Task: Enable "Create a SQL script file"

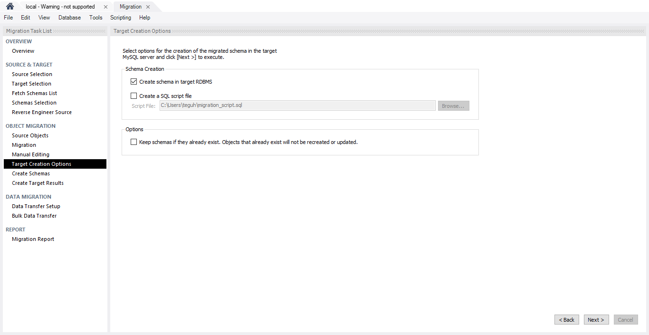Action: click(x=134, y=96)
